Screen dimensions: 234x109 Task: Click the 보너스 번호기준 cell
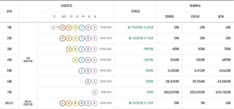[x=28, y=103]
